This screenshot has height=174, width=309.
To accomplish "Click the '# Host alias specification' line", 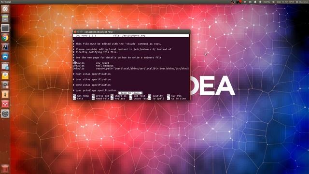I will point(92,74).
